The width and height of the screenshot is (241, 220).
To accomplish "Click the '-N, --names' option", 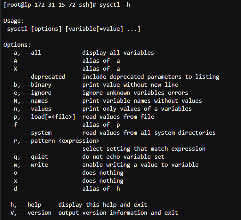I will coord(29,100).
